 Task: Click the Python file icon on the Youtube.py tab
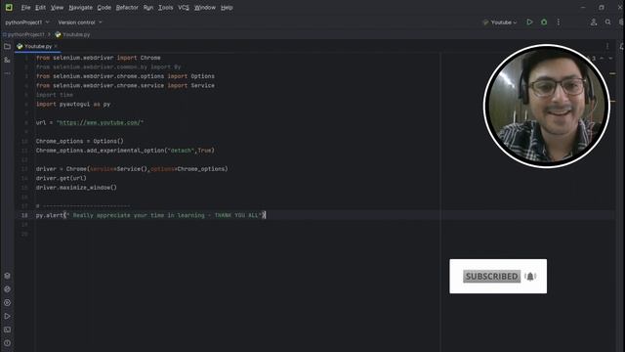(x=20, y=46)
